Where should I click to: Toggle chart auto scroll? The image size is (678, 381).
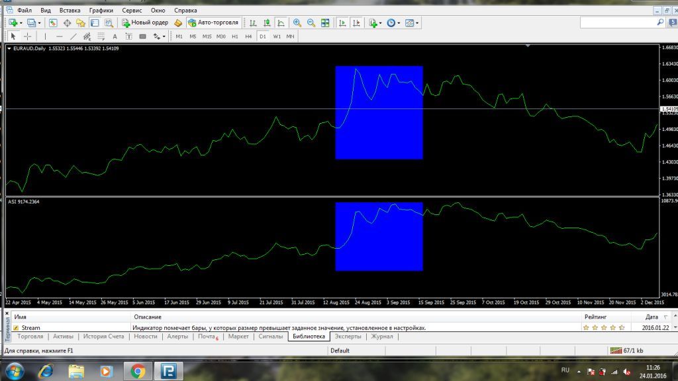pos(342,23)
